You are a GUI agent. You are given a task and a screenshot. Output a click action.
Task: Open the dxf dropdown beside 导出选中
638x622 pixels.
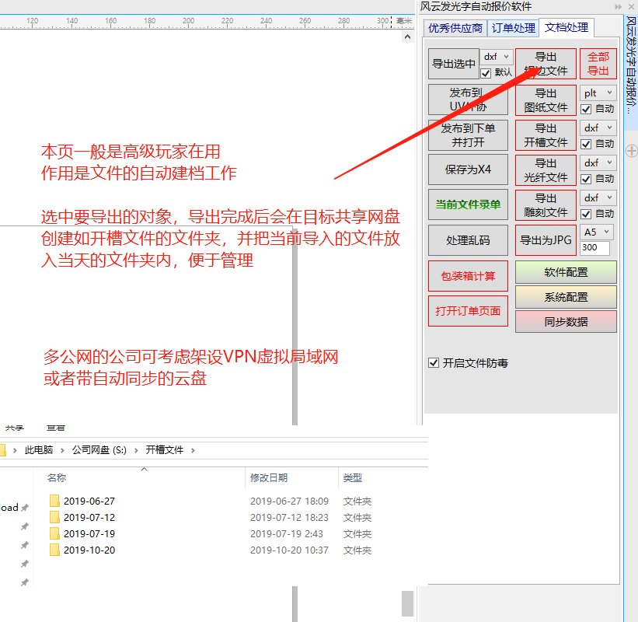click(497, 56)
